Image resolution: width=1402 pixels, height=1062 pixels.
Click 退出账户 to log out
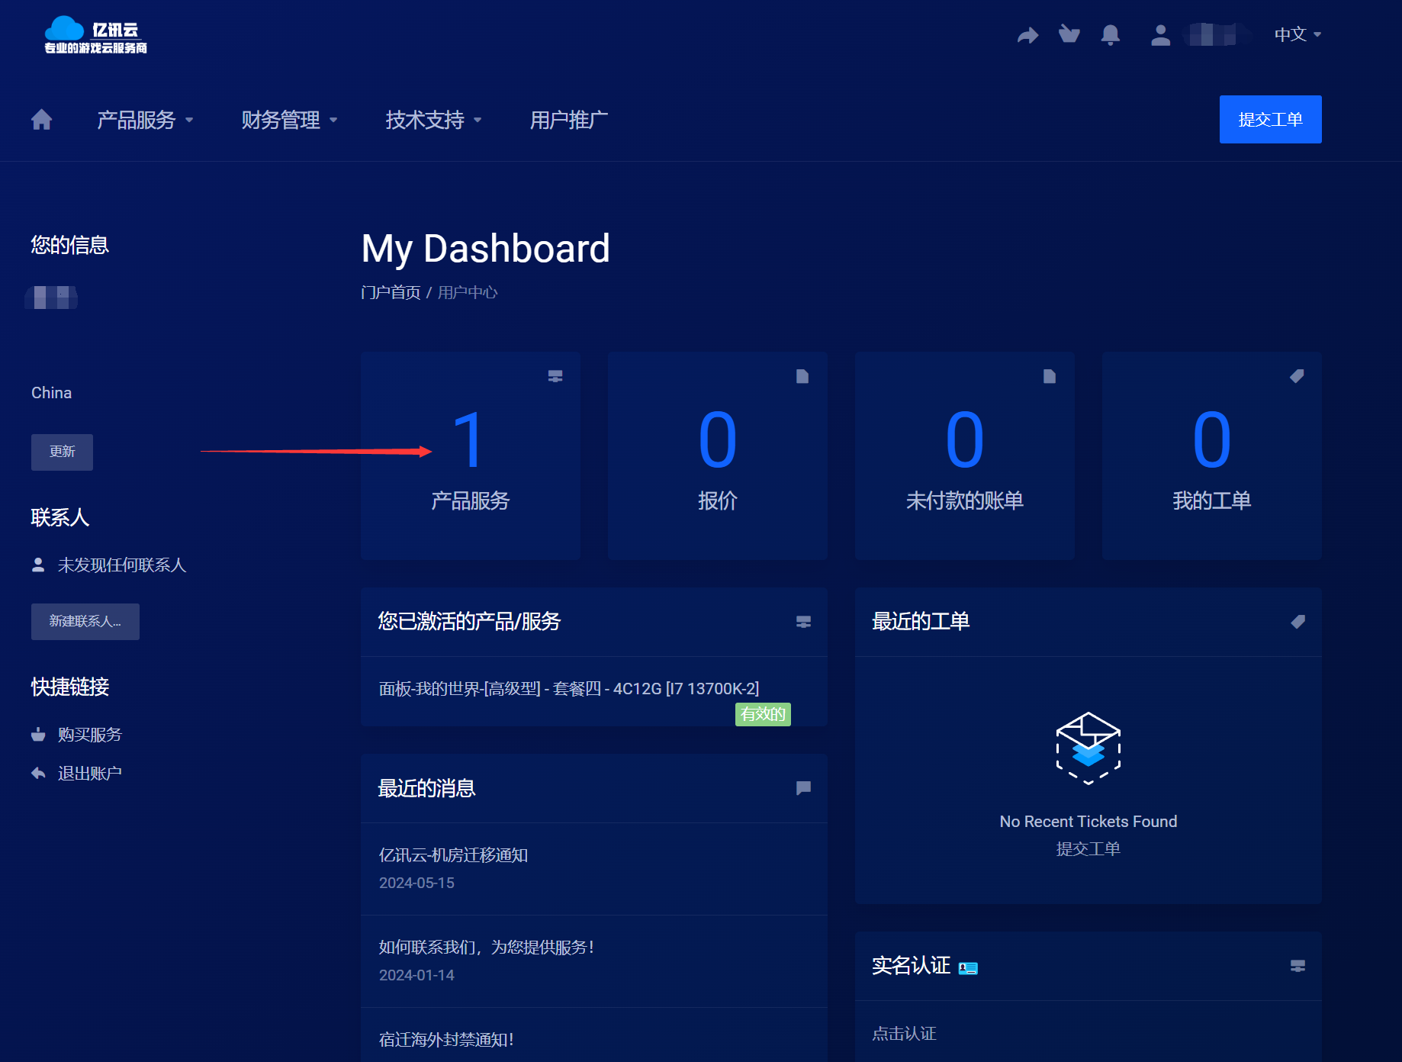point(90,774)
